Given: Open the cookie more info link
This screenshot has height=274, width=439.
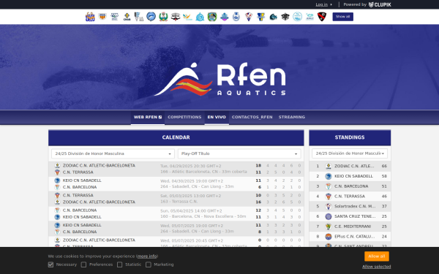Looking at the screenshot, I should [147, 256].
